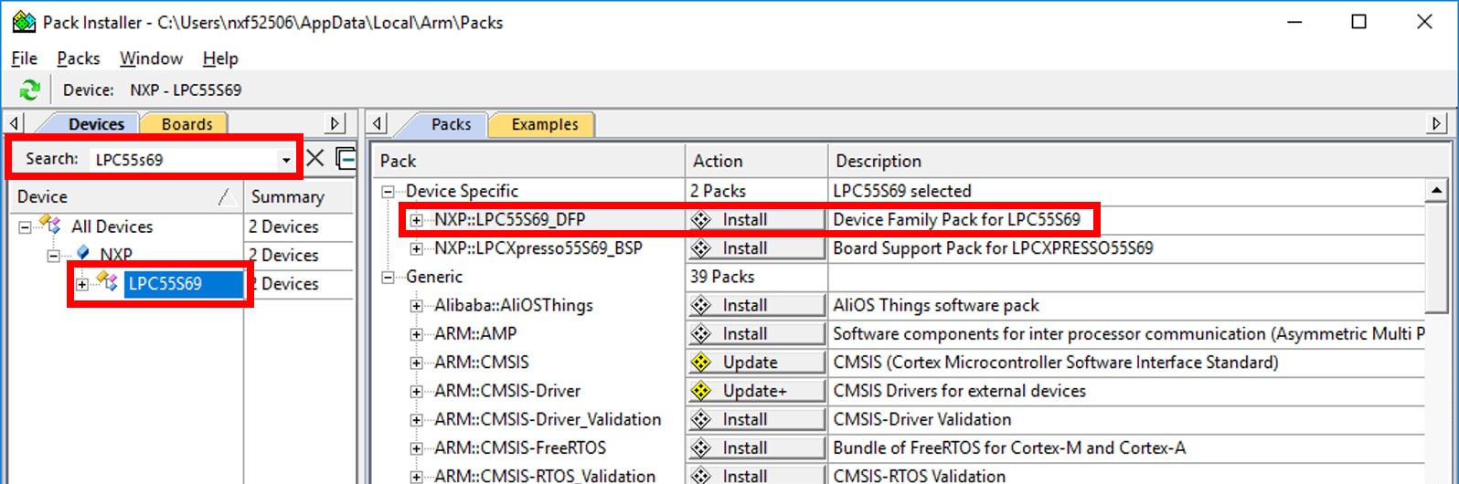Click Update button for ARM::CMSIS

(756, 363)
